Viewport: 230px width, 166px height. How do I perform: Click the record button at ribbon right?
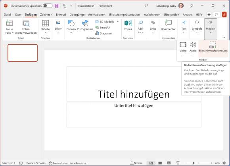[209, 15]
